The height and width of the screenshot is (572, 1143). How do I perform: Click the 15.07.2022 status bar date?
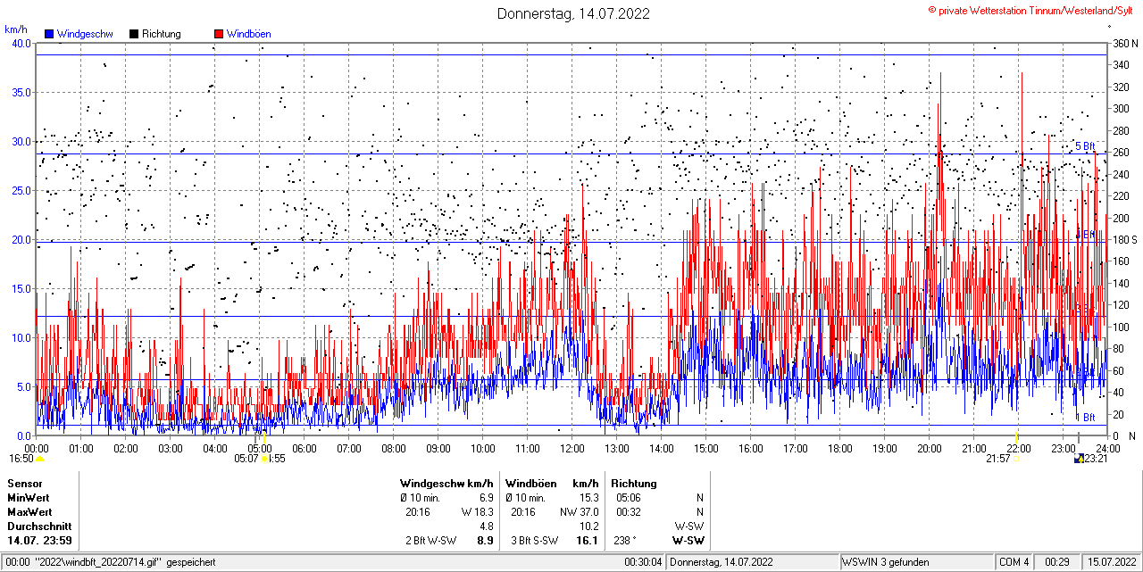(x=1111, y=562)
